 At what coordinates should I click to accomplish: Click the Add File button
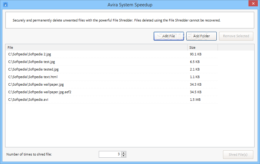tap(168, 36)
